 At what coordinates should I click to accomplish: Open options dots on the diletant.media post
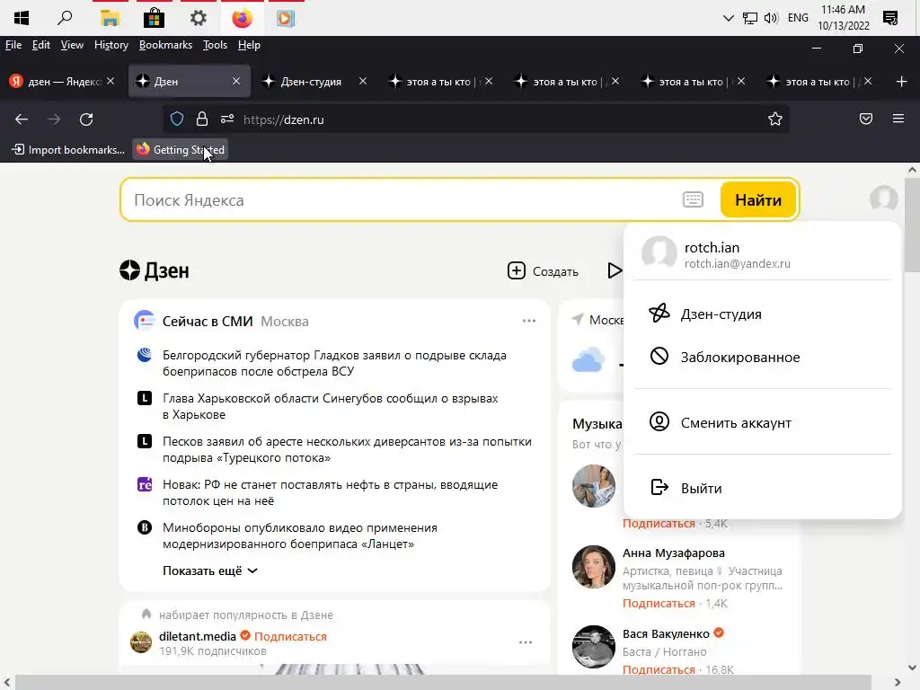click(x=525, y=642)
